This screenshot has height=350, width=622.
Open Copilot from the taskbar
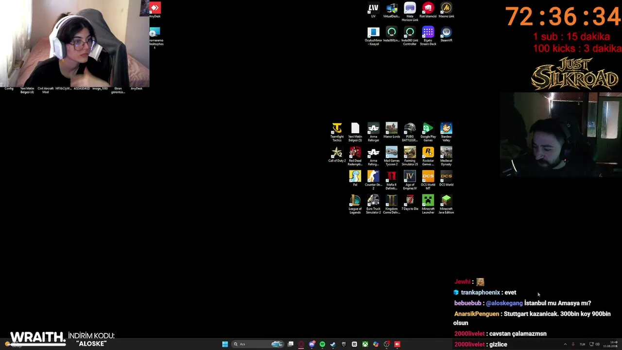point(376,344)
